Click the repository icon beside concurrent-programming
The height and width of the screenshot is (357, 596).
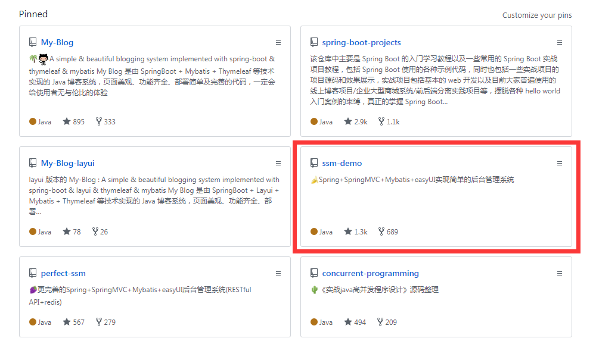pos(314,273)
